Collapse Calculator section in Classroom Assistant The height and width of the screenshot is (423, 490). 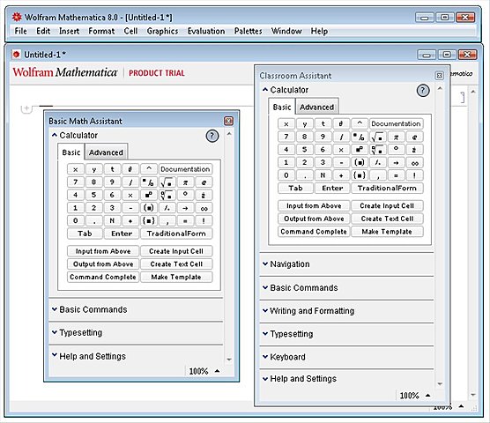coord(265,90)
